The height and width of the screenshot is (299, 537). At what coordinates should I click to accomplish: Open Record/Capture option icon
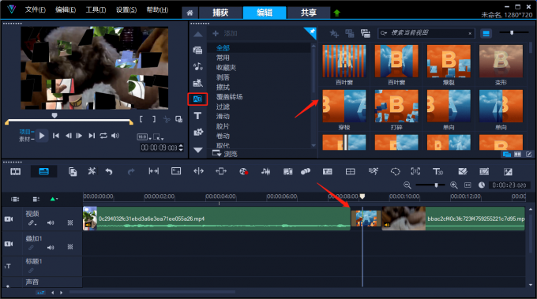click(x=243, y=171)
